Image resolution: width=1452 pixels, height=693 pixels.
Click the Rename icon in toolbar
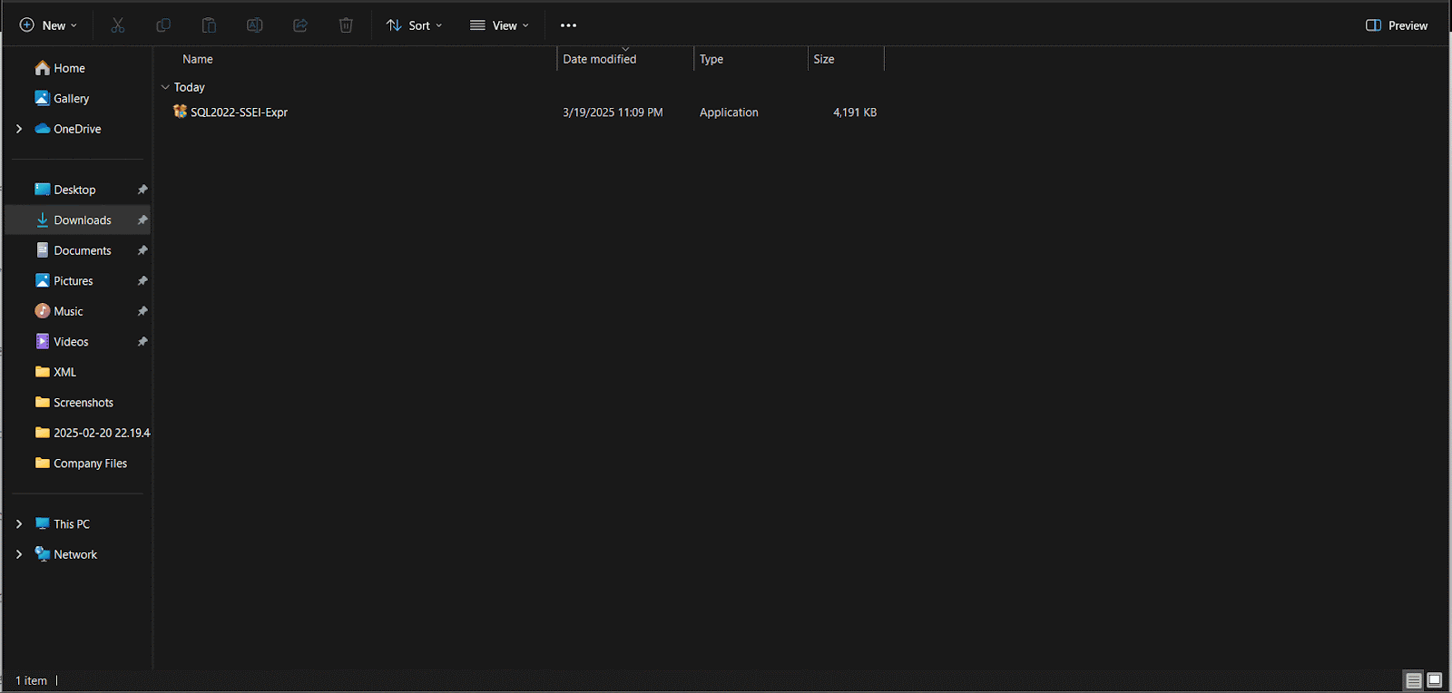tap(255, 25)
